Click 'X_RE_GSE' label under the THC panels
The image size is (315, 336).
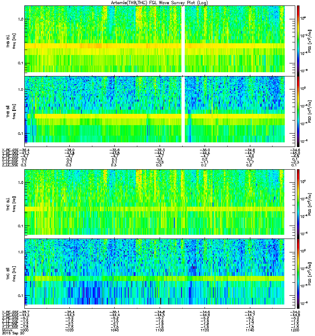pyautogui.click(x=10, y=312)
